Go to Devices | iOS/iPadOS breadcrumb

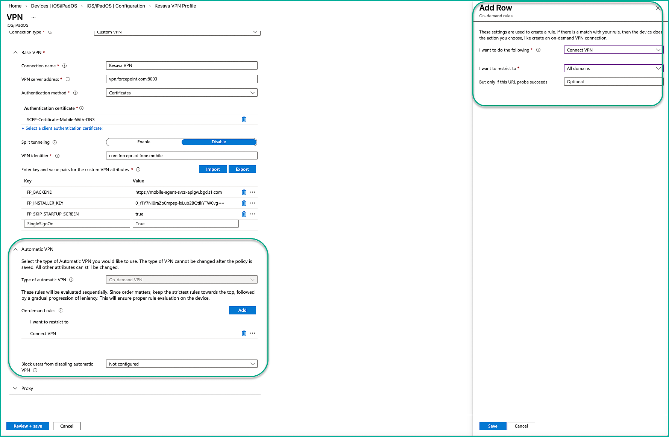54,6
